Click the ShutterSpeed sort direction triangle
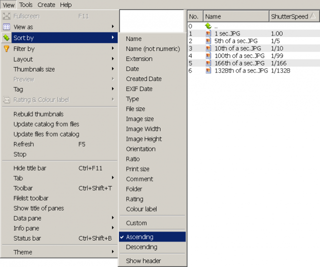 tap(313, 16)
